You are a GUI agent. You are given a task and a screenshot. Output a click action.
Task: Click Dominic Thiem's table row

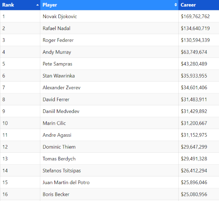(109, 147)
